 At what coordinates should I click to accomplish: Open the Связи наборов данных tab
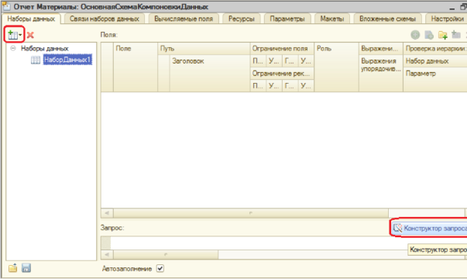[x=105, y=19]
